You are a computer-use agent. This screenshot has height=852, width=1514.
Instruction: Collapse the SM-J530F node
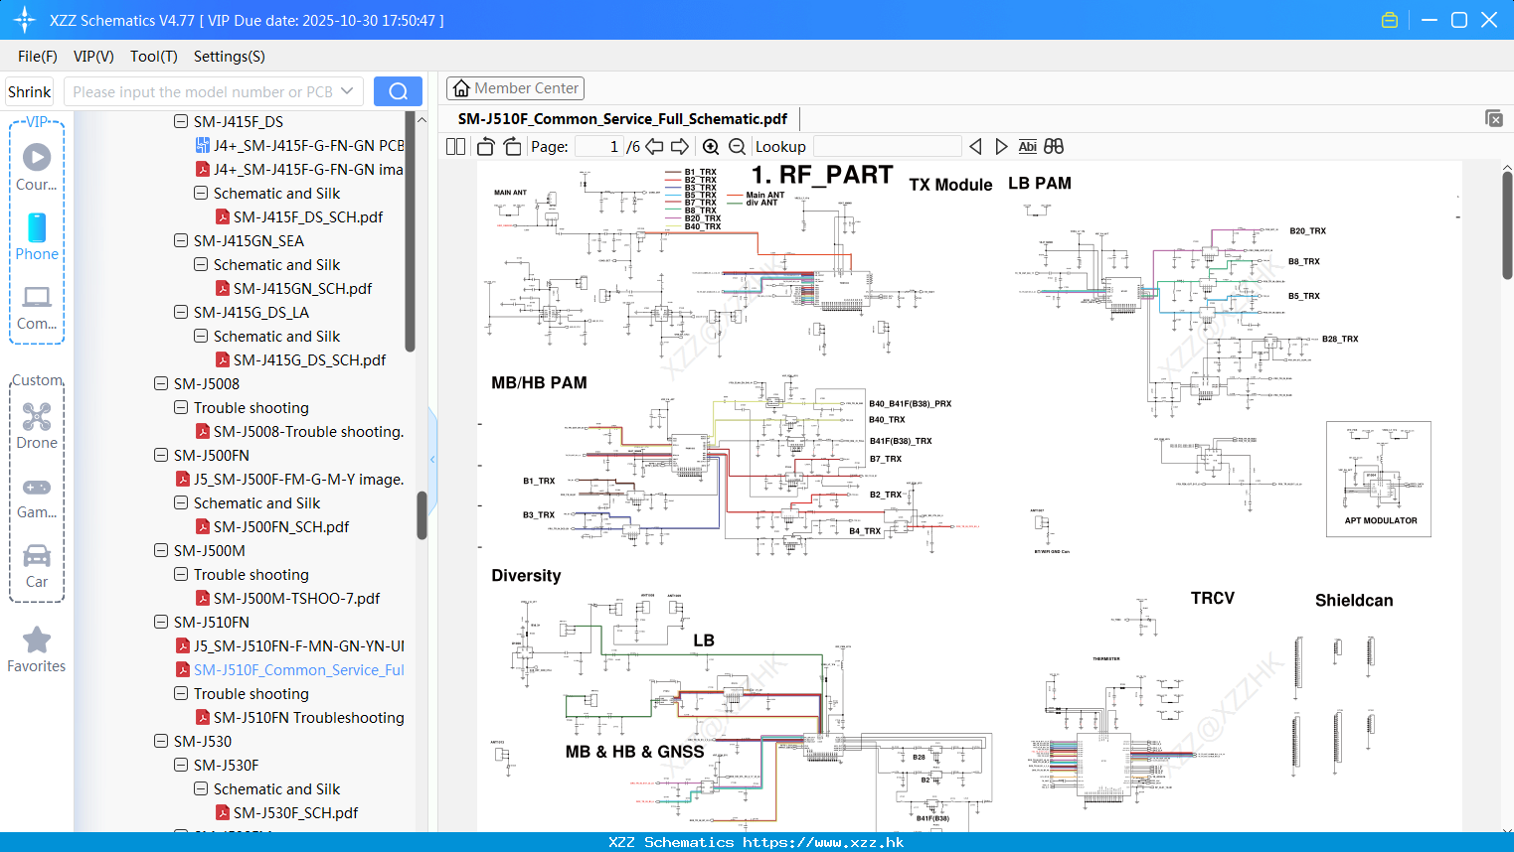tap(181, 765)
